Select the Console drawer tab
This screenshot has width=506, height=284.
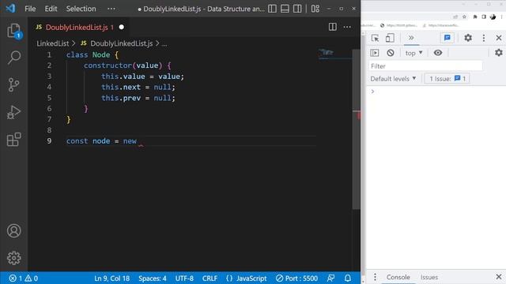398,277
